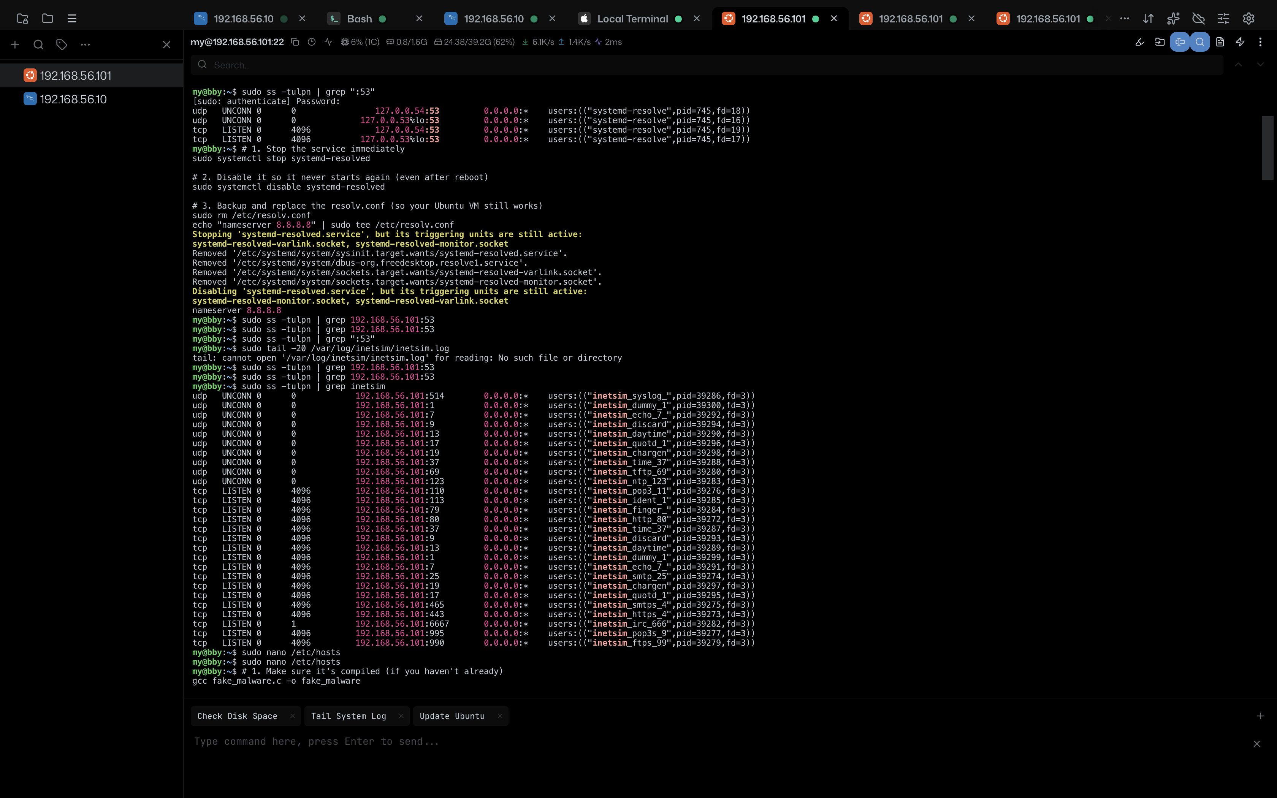Open the tag filter icon in sidebar
The width and height of the screenshot is (1277, 798).
pyautogui.click(x=62, y=45)
